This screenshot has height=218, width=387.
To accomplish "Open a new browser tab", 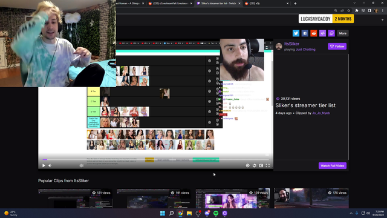I will click(295, 4).
